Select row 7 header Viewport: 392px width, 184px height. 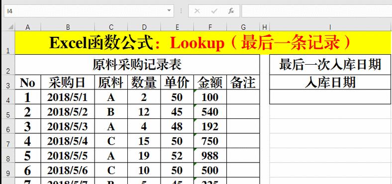pyautogui.click(x=8, y=141)
